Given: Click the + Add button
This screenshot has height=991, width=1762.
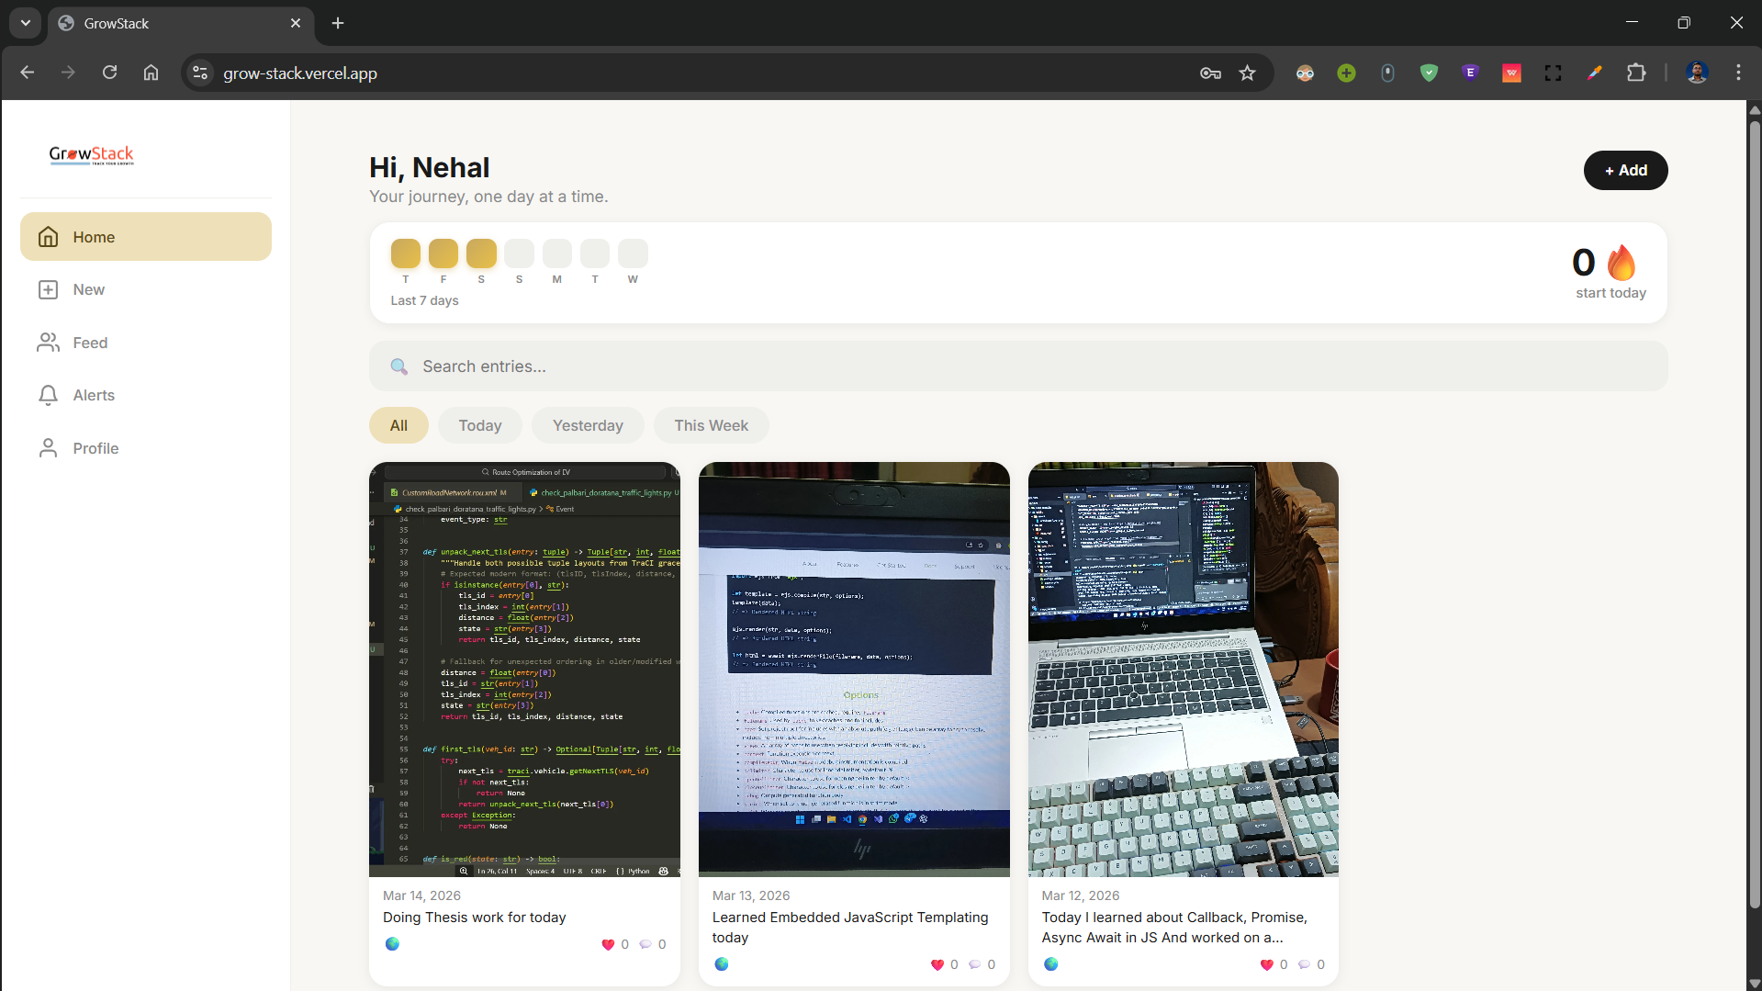Looking at the screenshot, I should (1625, 170).
